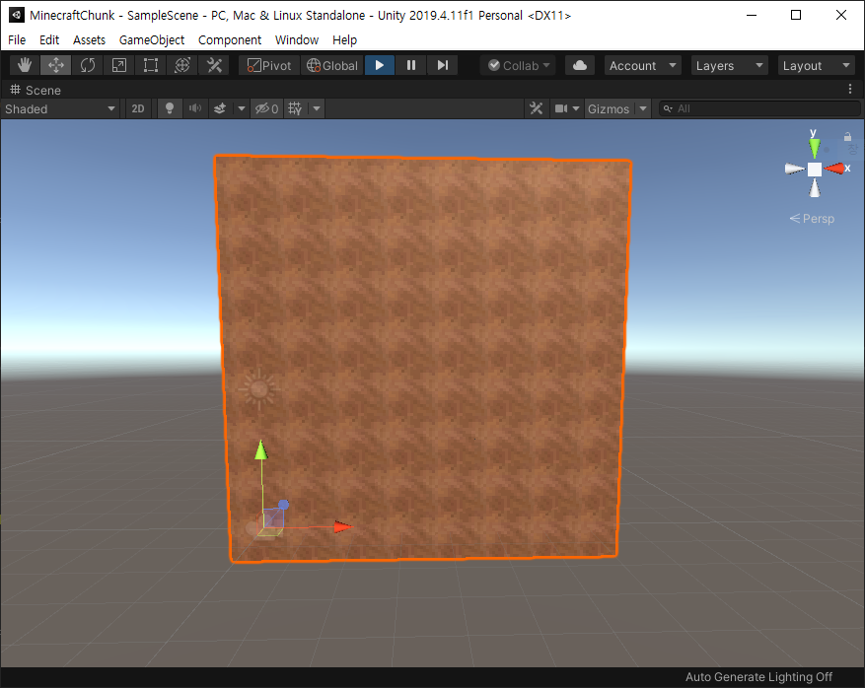Maximize the Unity window
Image resolution: width=865 pixels, height=688 pixels.
796,15
